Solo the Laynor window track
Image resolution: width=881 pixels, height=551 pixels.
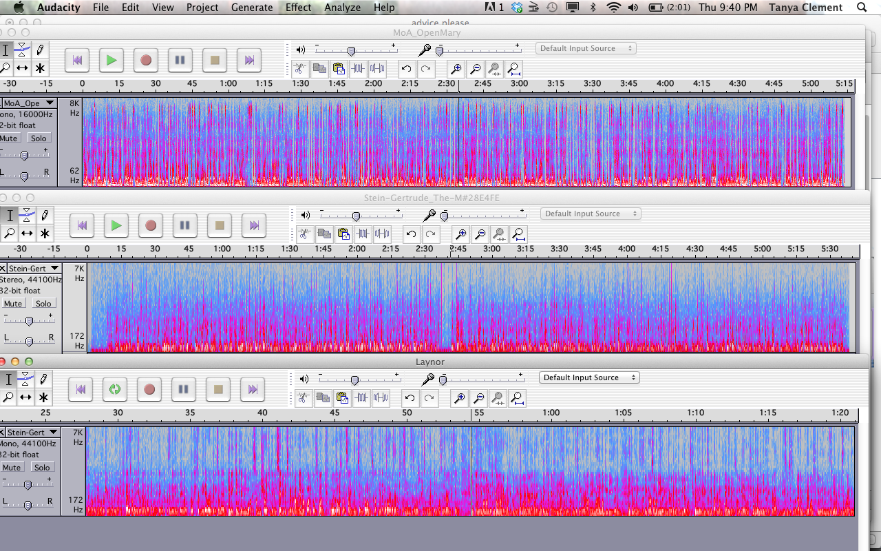coord(42,467)
